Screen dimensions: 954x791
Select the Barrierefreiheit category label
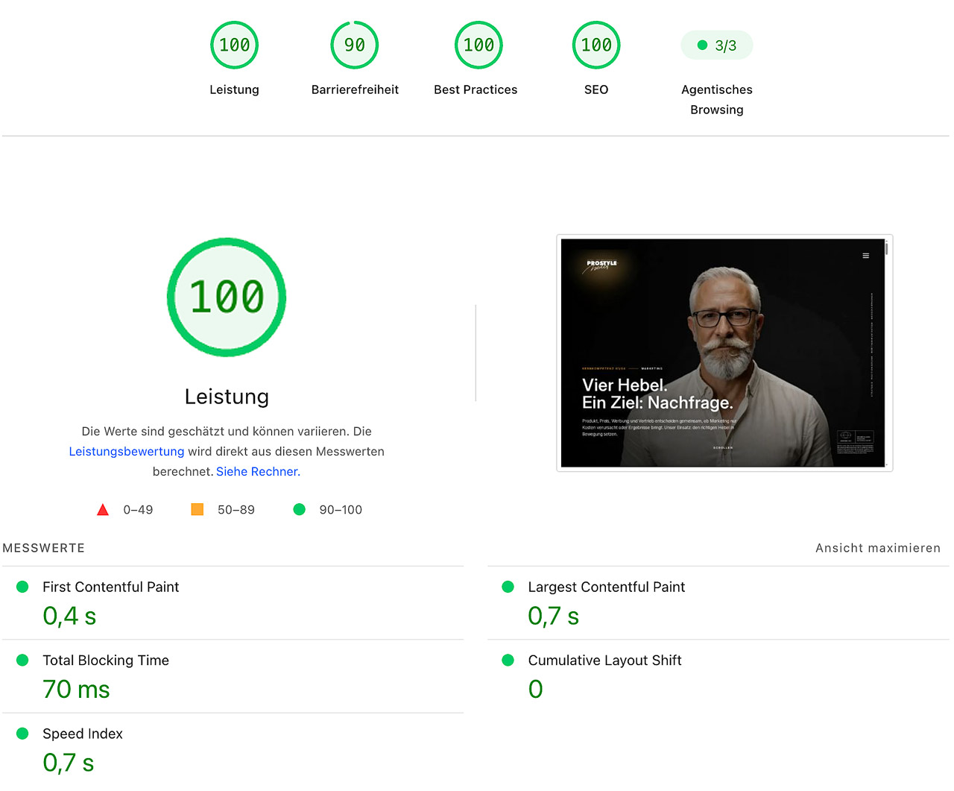click(x=355, y=89)
